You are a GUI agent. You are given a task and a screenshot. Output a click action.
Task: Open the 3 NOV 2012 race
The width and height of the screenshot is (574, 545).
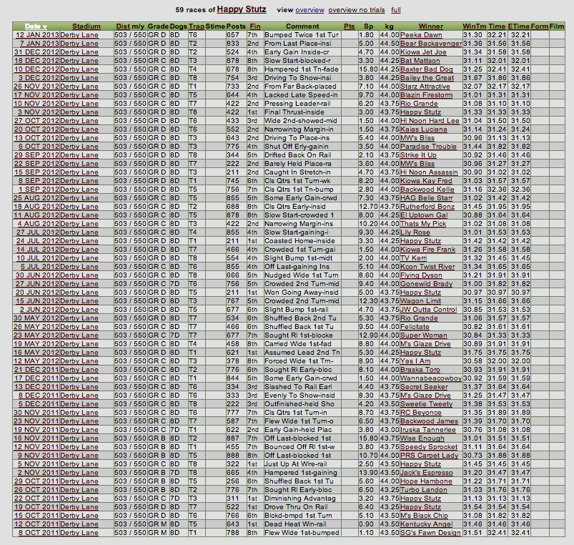click(x=38, y=112)
